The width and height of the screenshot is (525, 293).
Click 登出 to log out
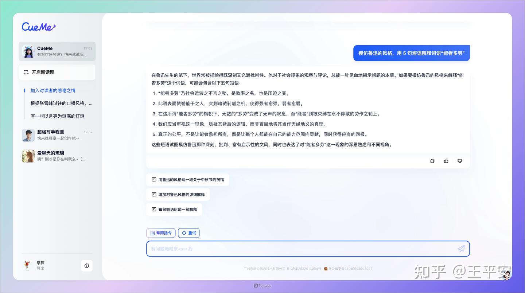pos(40,268)
